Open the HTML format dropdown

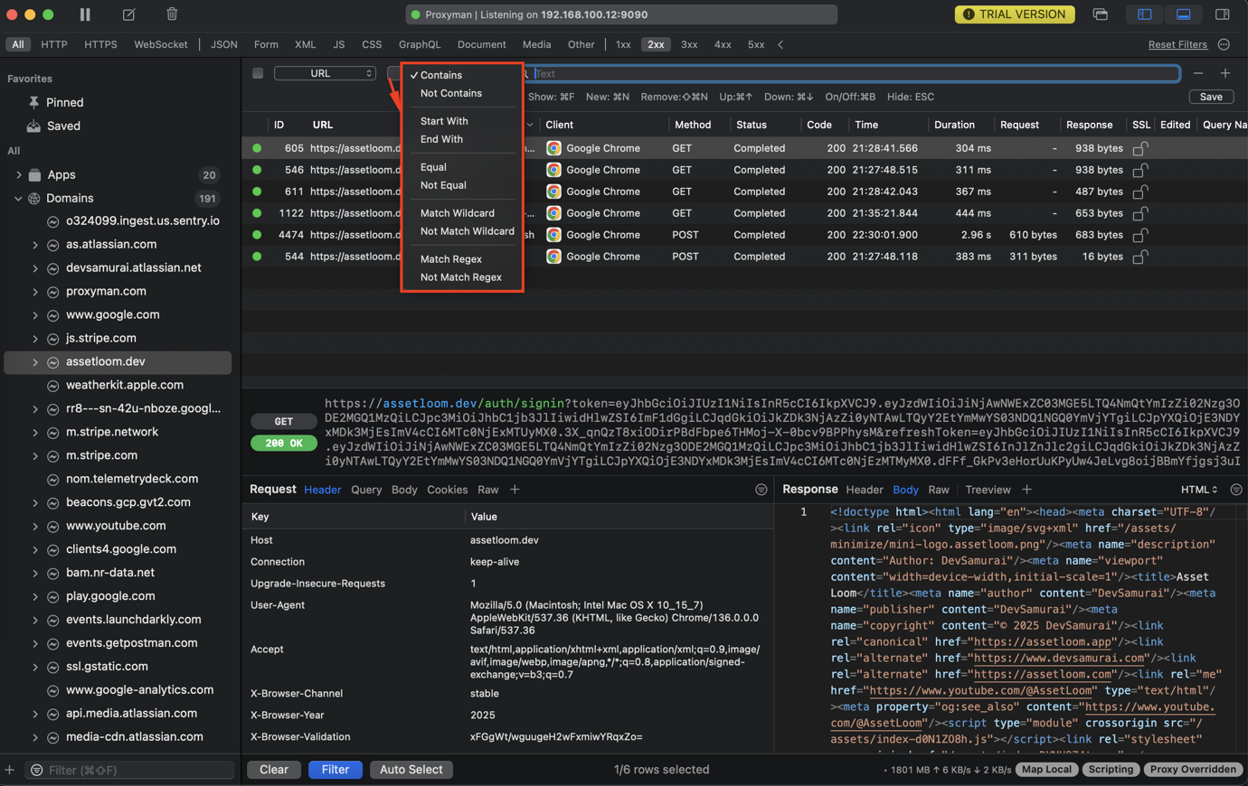pos(1199,490)
